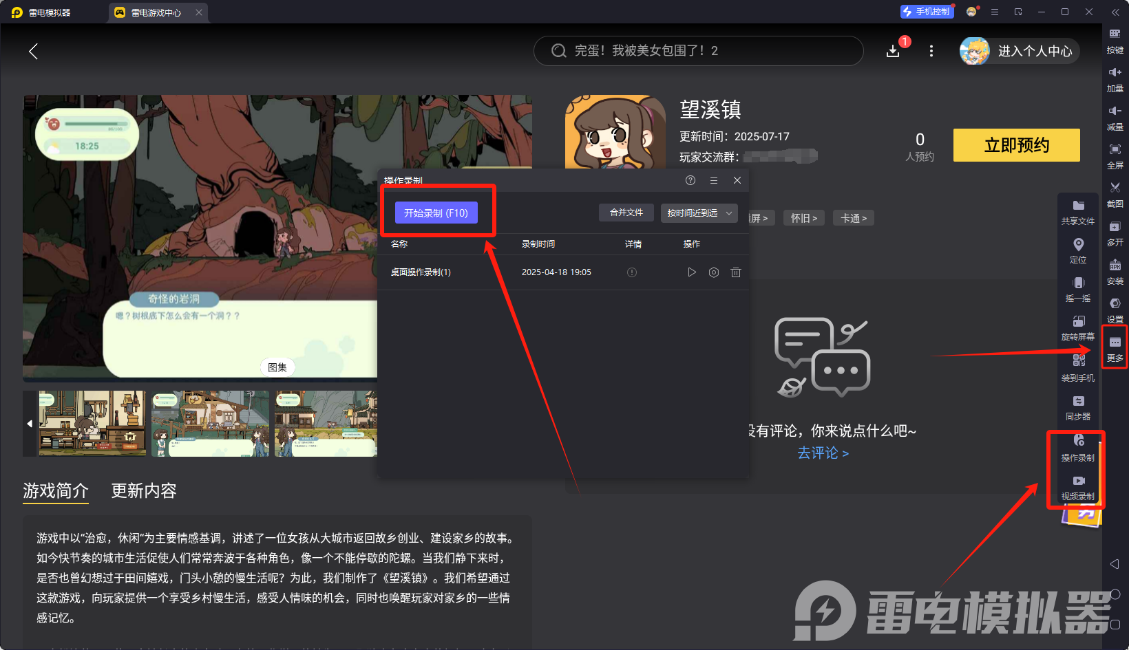The width and height of the screenshot is (1129, 650).
Task: Open help in 操作录制 dialog
Action: coord(690,180)
